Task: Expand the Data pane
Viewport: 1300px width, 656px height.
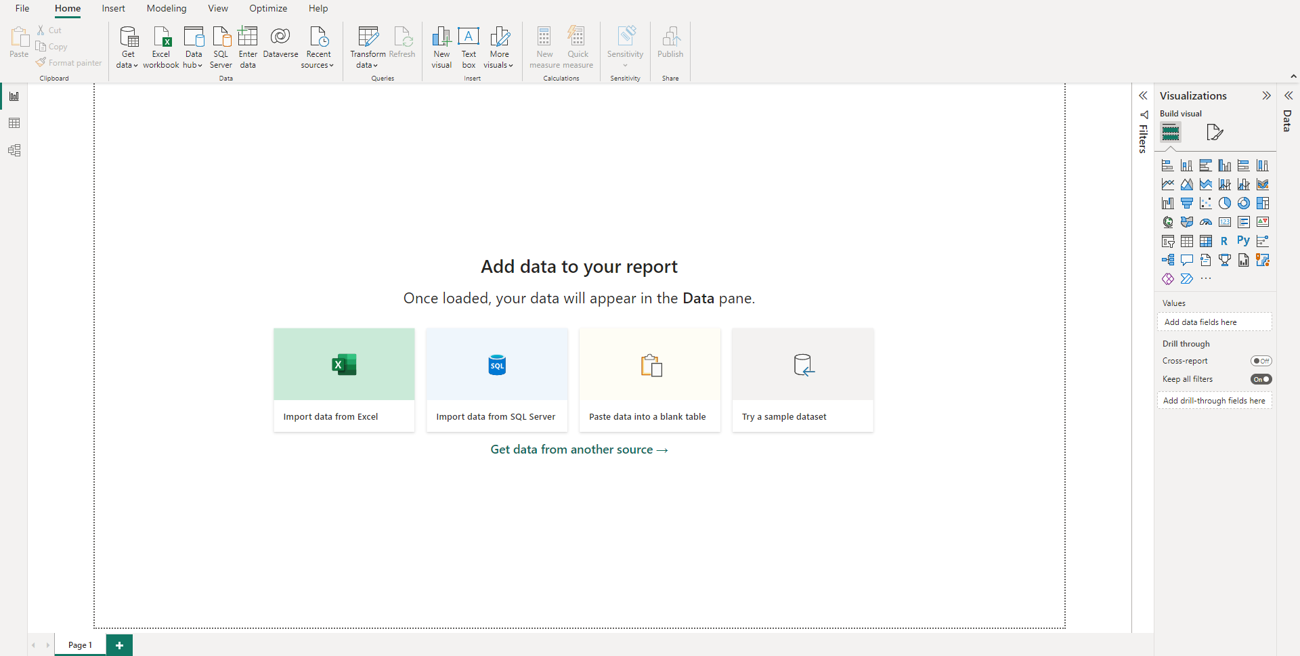Action: (1288, 96)
